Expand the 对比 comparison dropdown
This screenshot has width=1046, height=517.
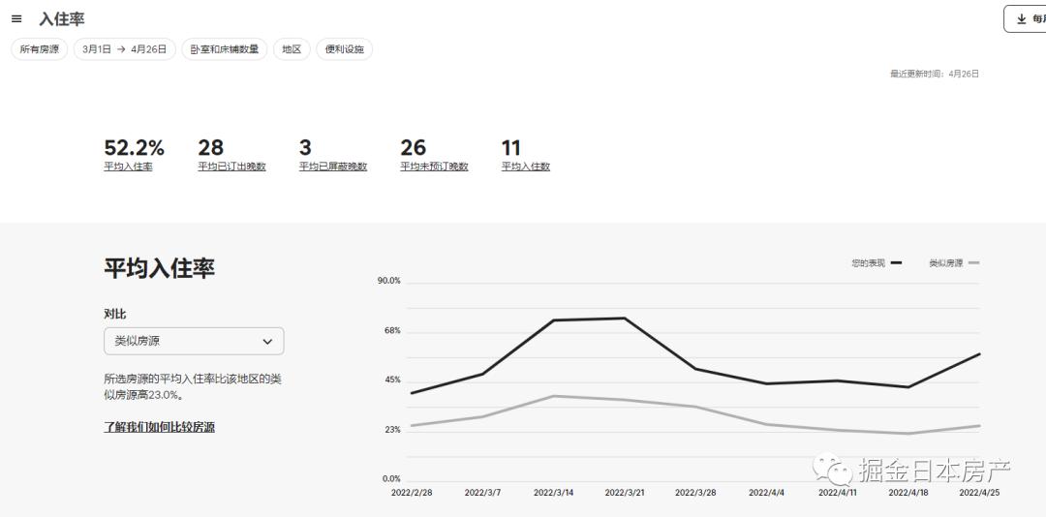click(x=194, y=341)
